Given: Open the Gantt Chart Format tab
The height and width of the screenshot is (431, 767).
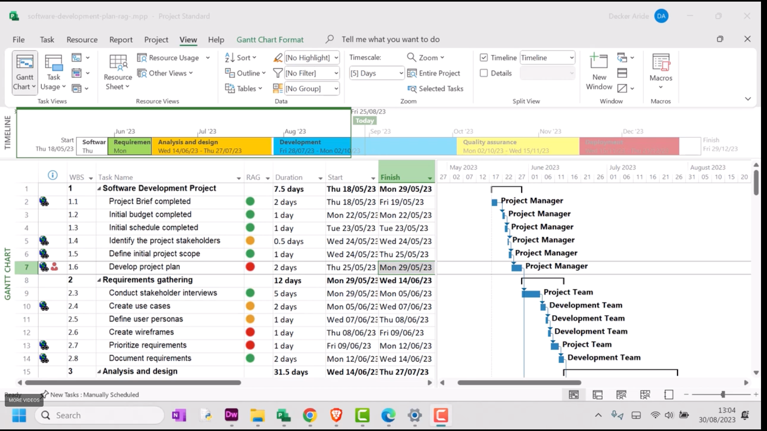Looking at the screenshot, I should pos(270,40).
